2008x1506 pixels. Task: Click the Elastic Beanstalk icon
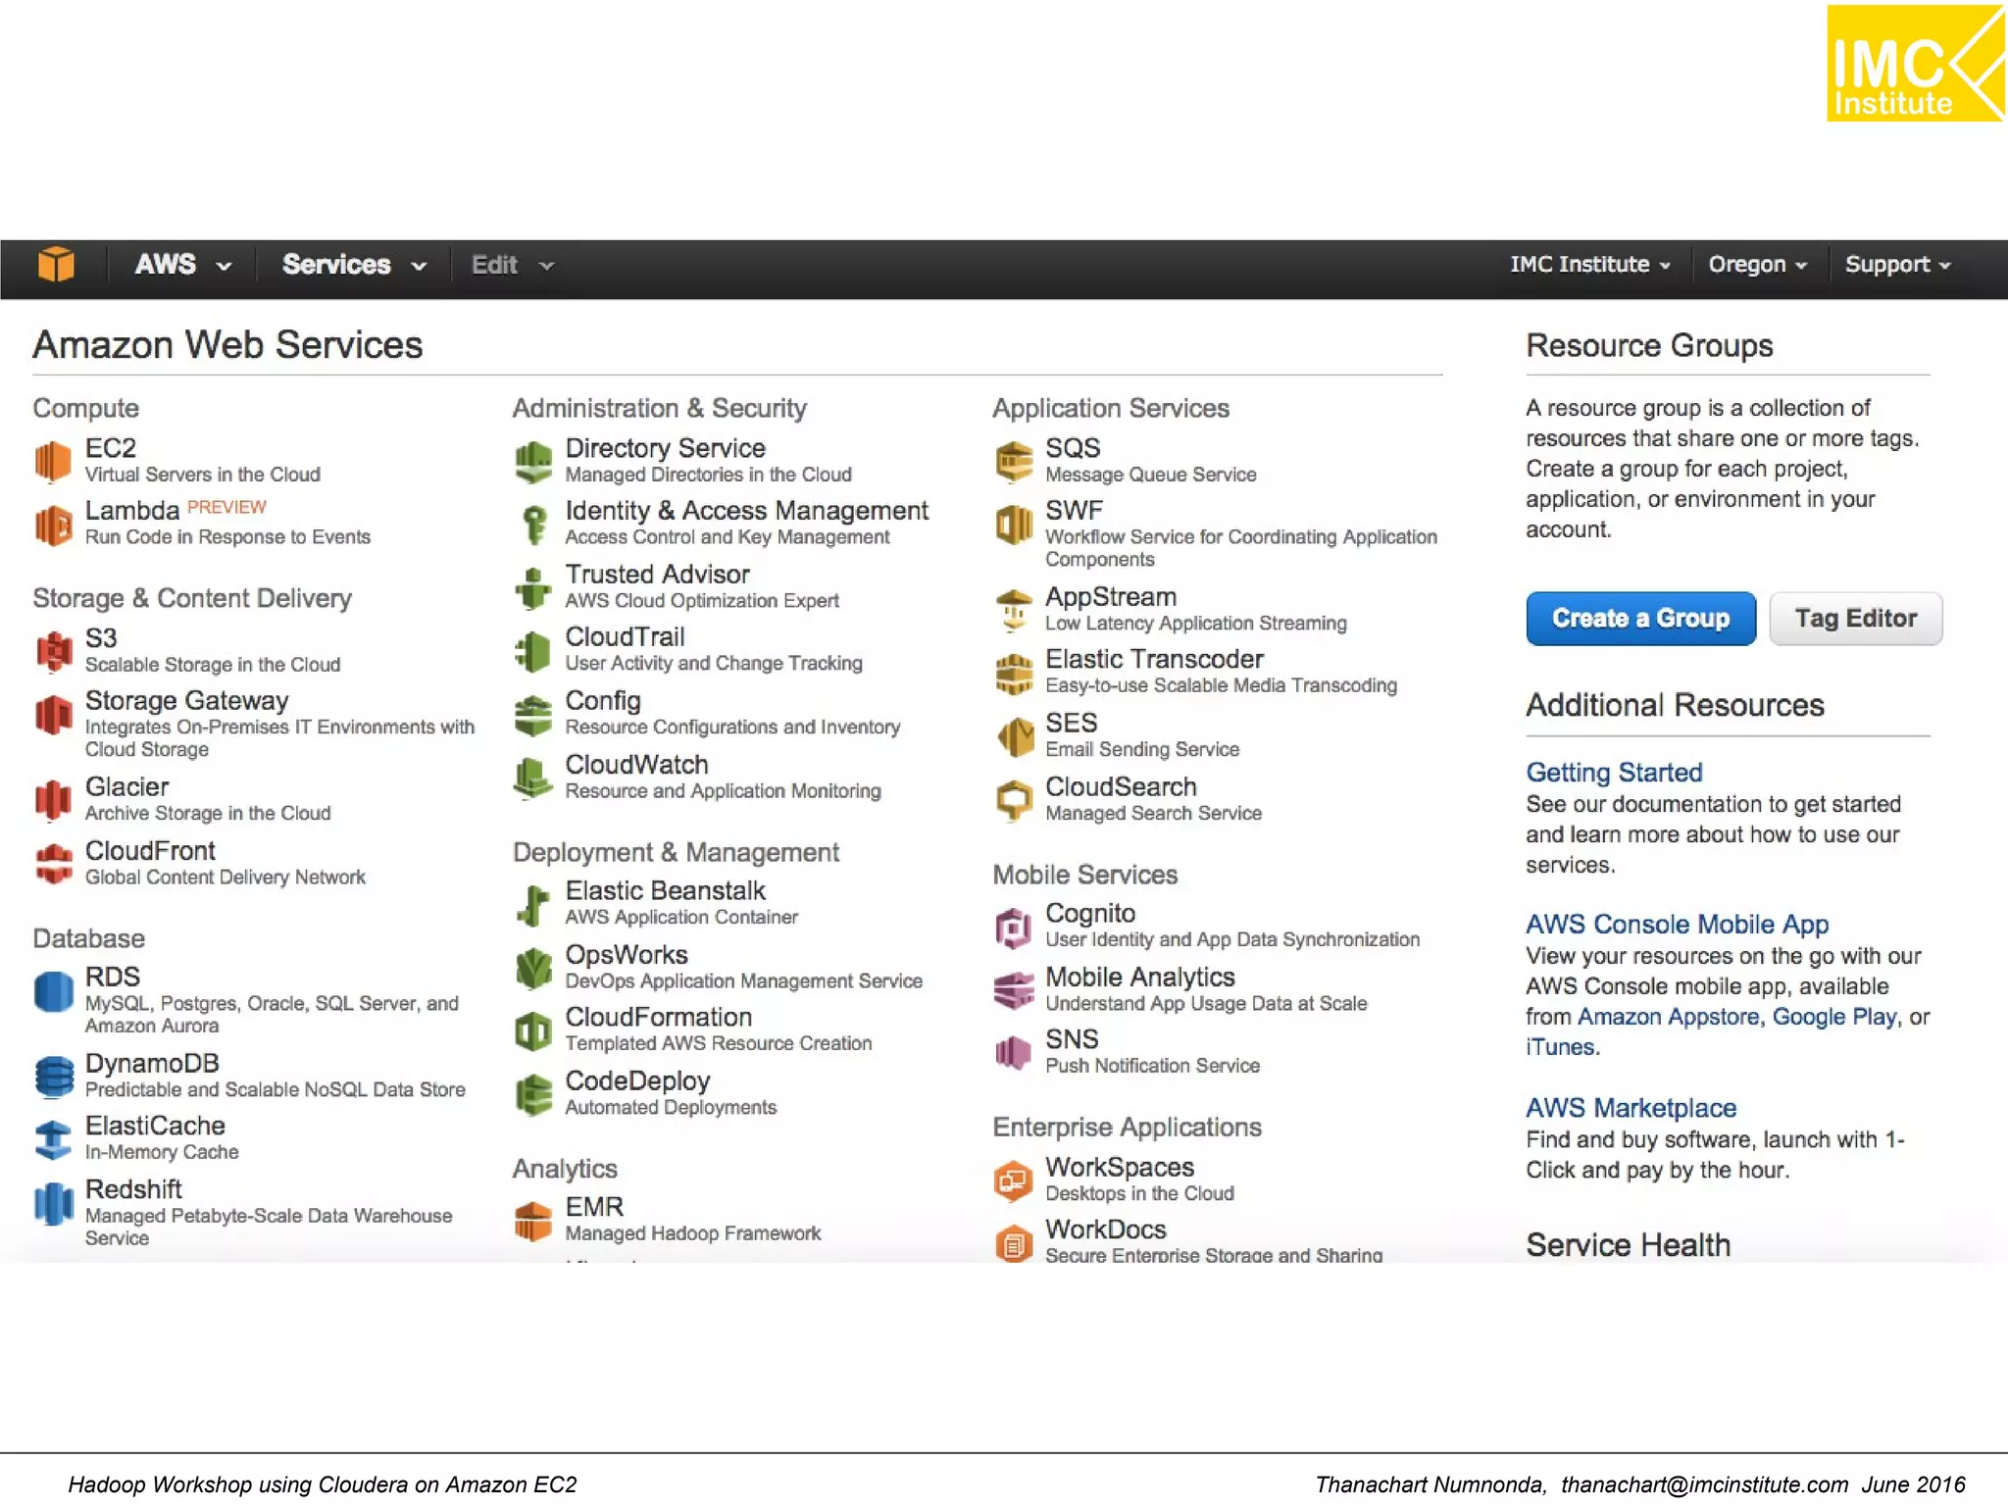pyautogui.click(x=532, y=904)
